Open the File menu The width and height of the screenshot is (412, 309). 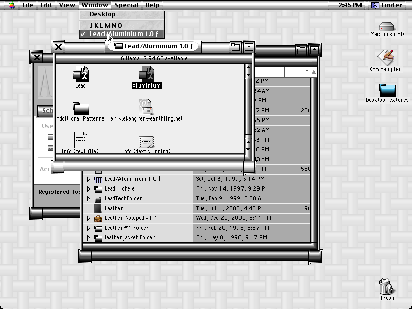pyautogui.click(x=28, y=5)
